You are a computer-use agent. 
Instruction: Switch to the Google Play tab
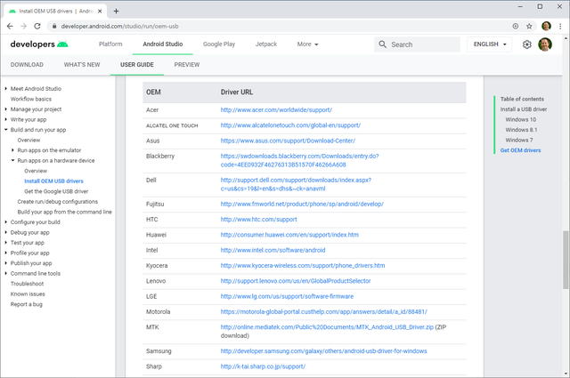[x=219, y=44]
